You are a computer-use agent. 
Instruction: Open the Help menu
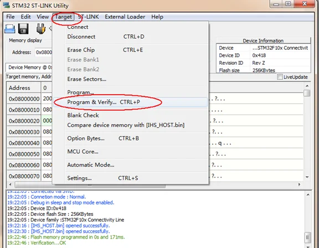[x=157, y=17]
